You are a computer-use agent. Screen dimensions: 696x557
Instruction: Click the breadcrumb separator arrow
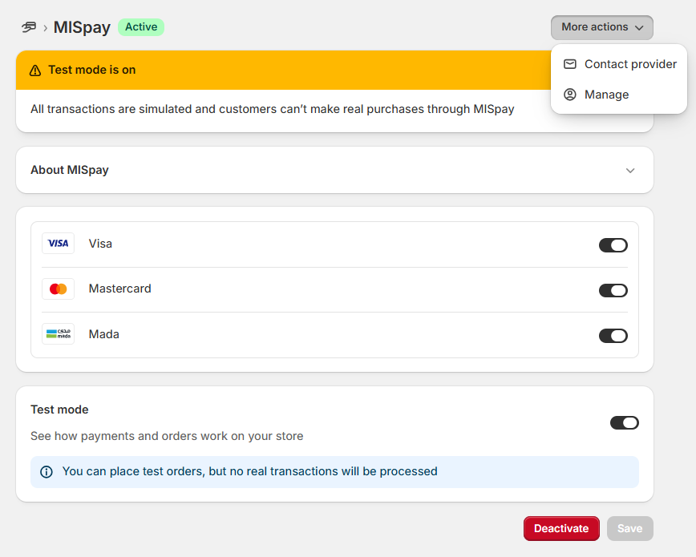(x=45, y=28)
